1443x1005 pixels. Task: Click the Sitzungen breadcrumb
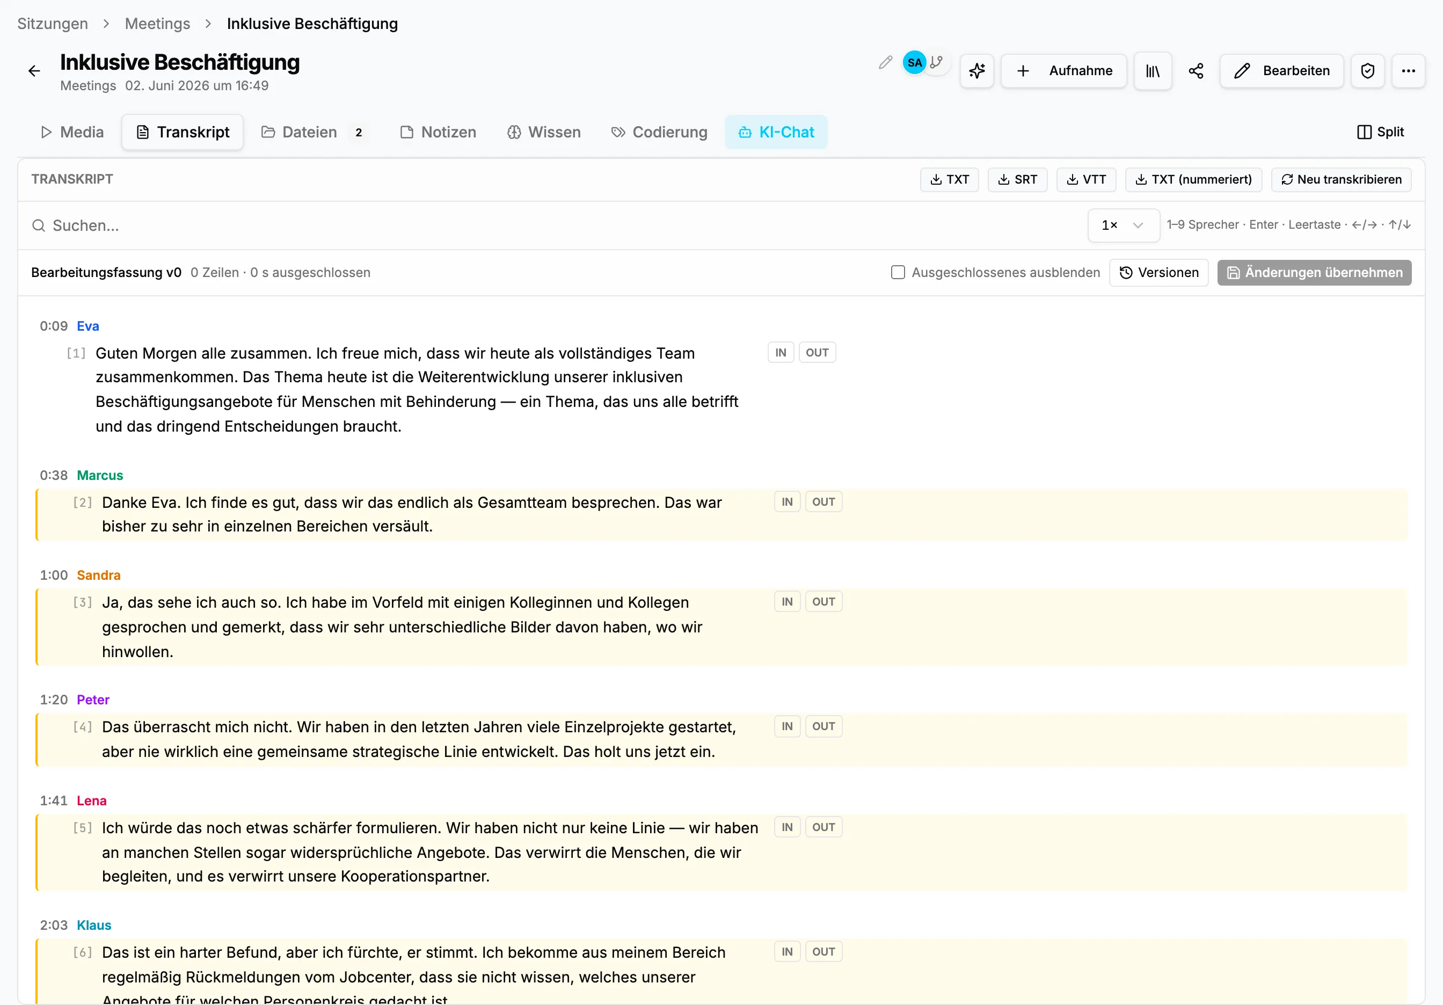(x=52, y=24)
